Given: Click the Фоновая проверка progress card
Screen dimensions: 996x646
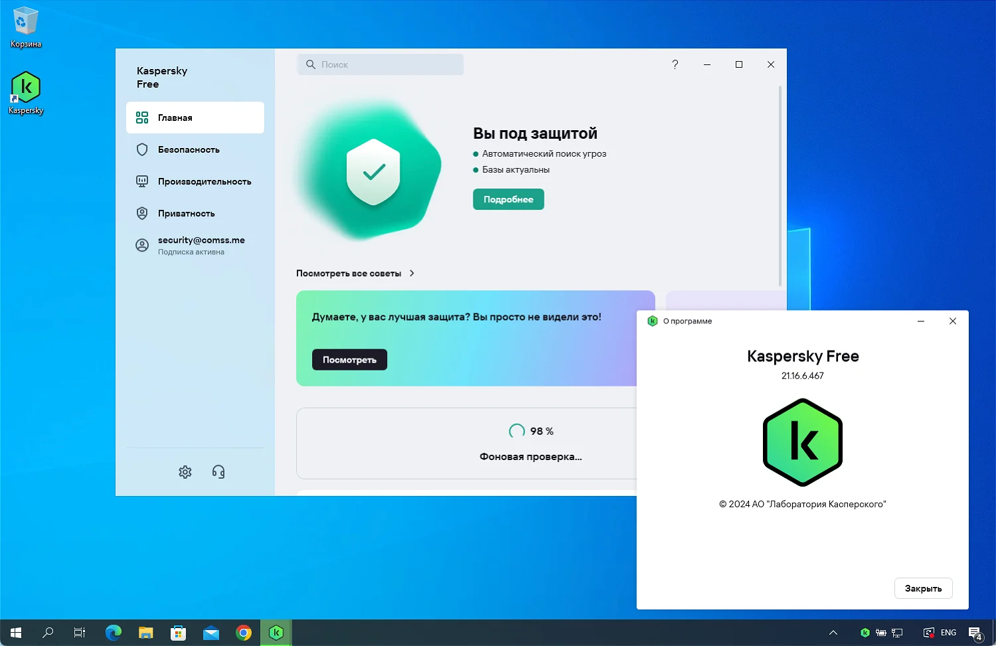Looking at the screenshot, I should pos(467,444).
